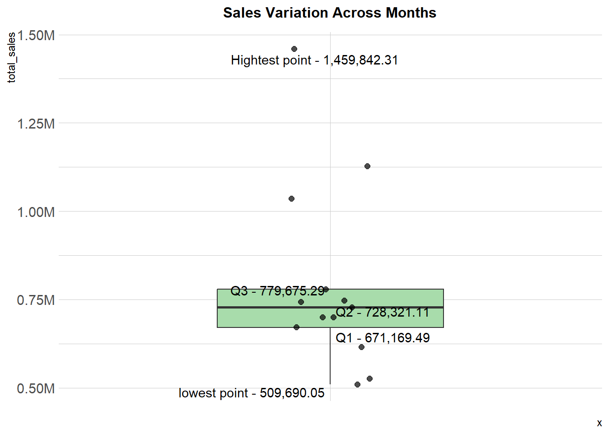Click the data point near 1.13M
607x433 pixels.
(x=367, y=166)
